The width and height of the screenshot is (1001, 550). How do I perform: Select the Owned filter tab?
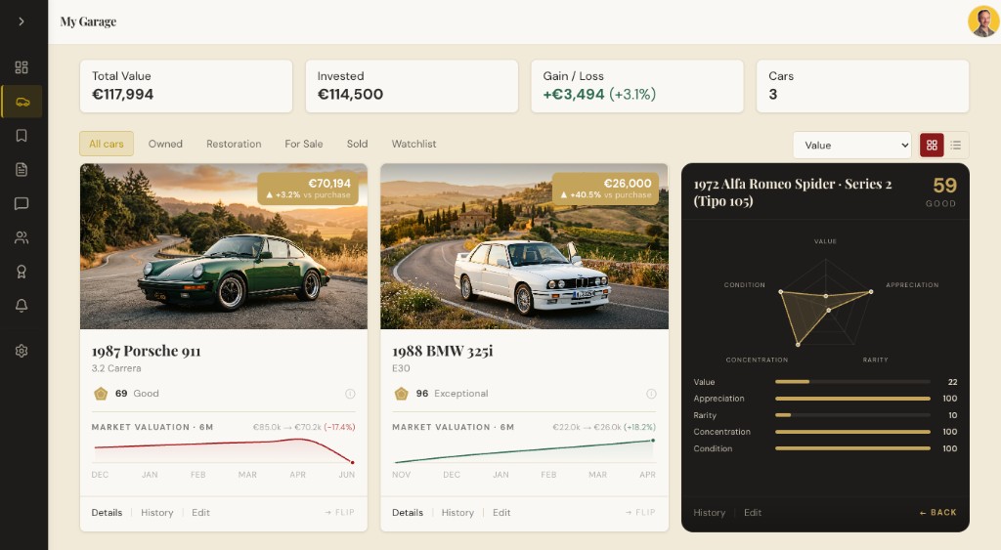tap(165, 144)
